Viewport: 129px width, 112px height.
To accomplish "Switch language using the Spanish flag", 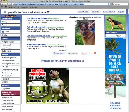I will (x=12, y=16).
